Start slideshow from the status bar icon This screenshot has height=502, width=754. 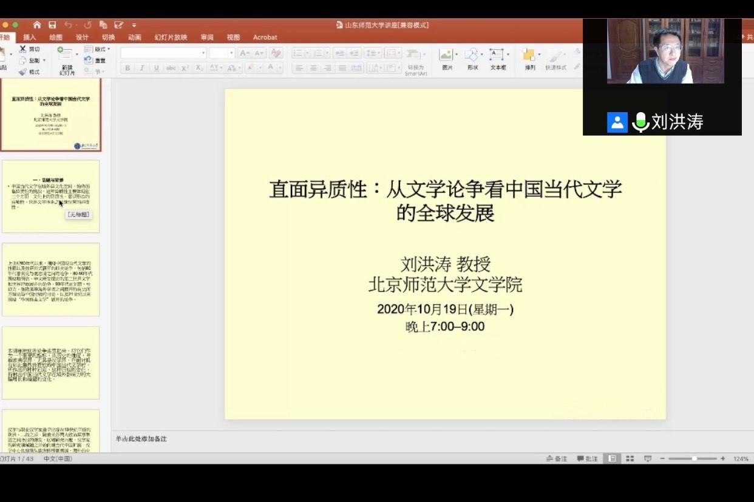click(648, 459)
